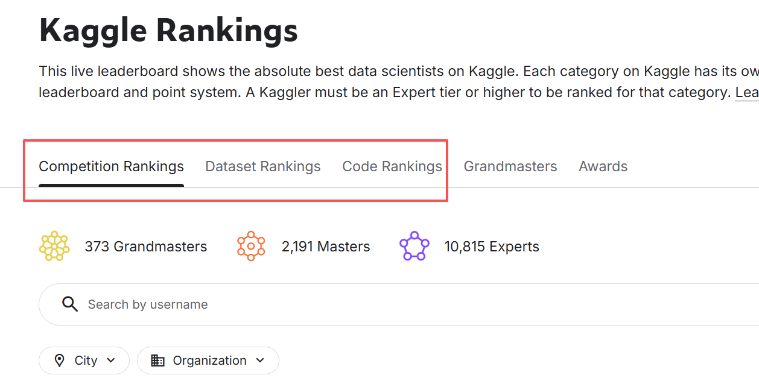Viewport: 759px width, 381px height.
Task: Click the orange Masters tier icon
Action: tap(251, 246)
